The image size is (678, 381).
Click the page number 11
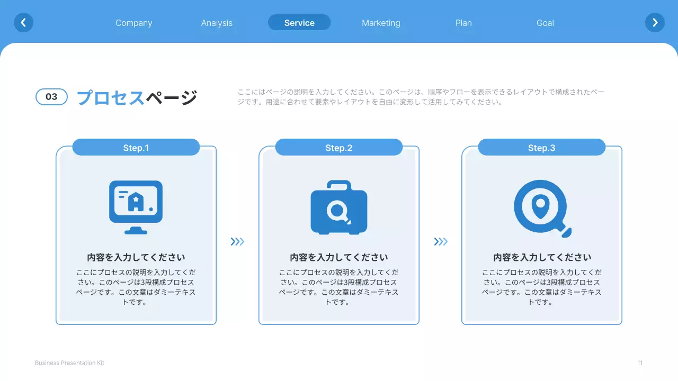639,362
